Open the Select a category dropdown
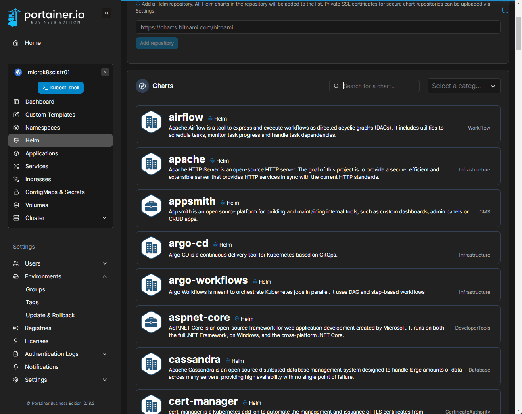The height and width of the screenshot is (414, 522). point(464,86)
